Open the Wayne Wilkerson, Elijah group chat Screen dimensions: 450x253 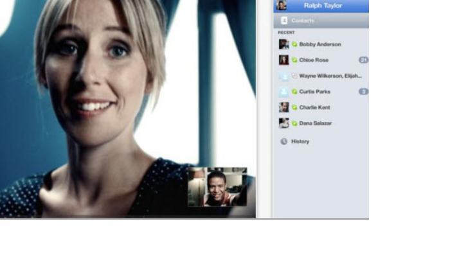click(321, 76)
